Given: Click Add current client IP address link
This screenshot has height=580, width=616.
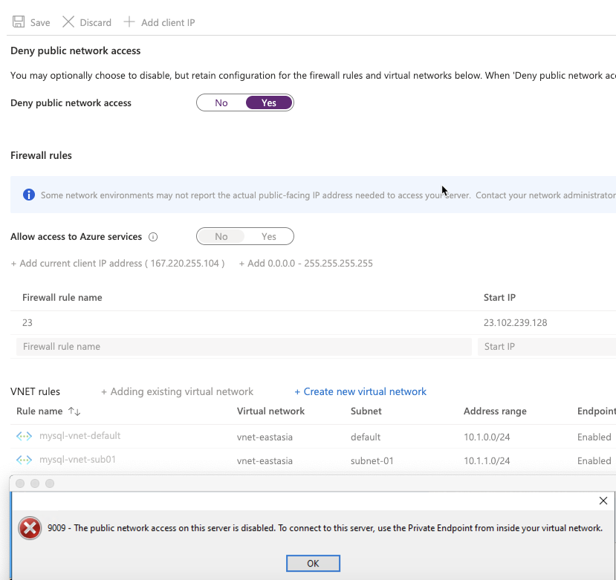Looking at the screenshot, I should pos(118,263).
